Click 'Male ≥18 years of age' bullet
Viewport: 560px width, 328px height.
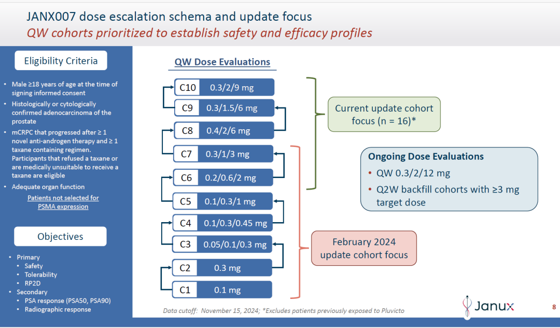[64, 89]
